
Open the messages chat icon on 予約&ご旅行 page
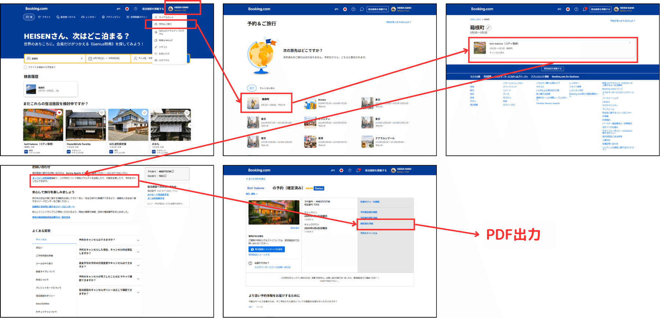pyautogui.click(x=362, y=9)
